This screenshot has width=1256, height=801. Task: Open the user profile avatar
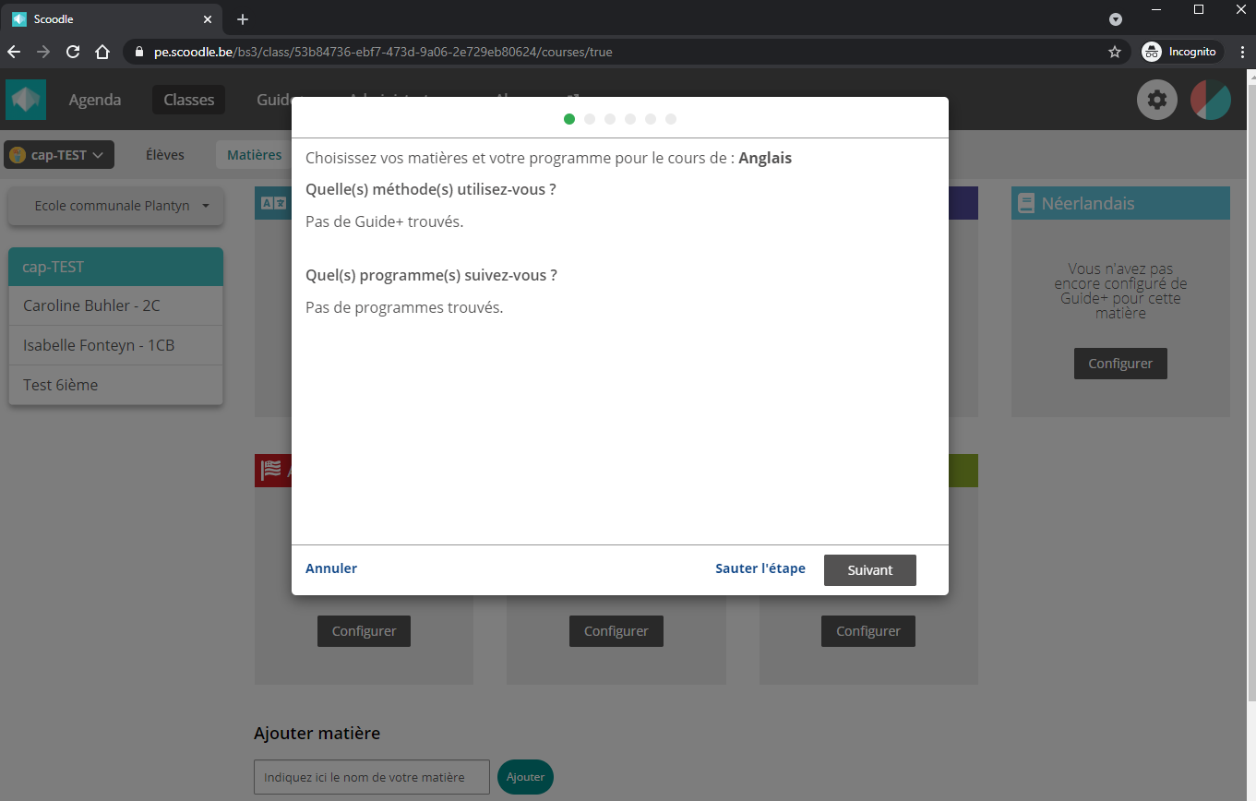click(x=1210, y=100)
